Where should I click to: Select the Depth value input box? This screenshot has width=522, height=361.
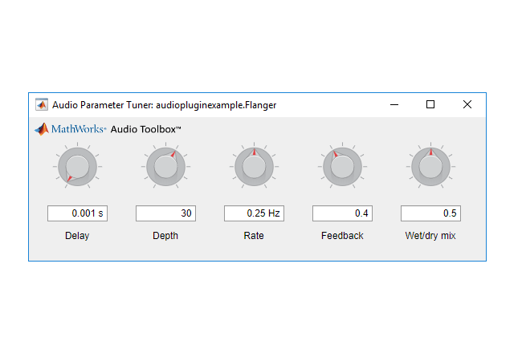click(x=165, y=213)
